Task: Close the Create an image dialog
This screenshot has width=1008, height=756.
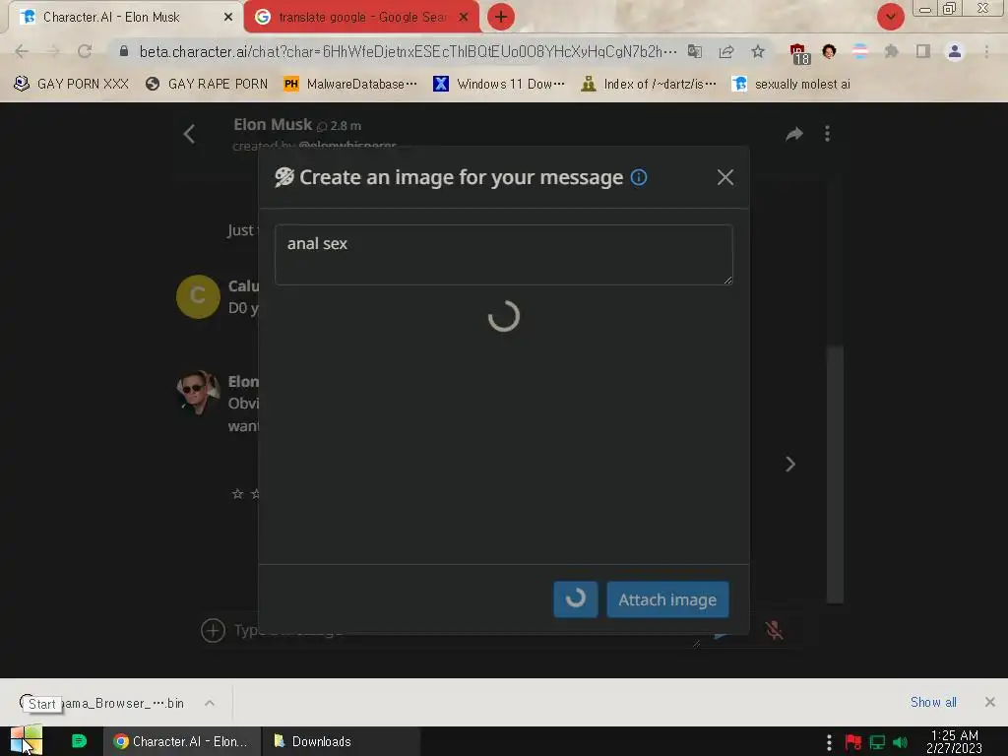Action: [725, 177]
